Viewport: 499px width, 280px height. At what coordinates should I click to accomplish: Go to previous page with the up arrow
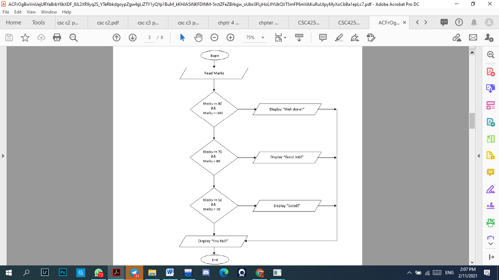click(x=117, y=37)
